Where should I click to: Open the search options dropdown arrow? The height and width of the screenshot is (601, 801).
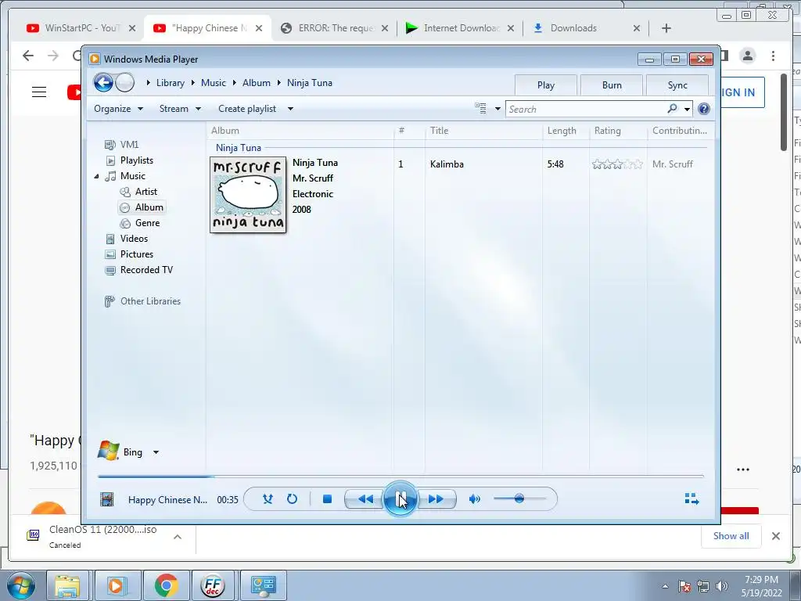[687, 109]
